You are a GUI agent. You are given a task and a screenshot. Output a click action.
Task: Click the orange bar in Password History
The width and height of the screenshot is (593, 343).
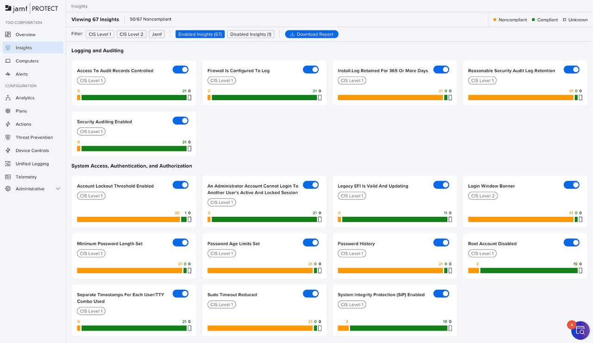coord(390,271)
